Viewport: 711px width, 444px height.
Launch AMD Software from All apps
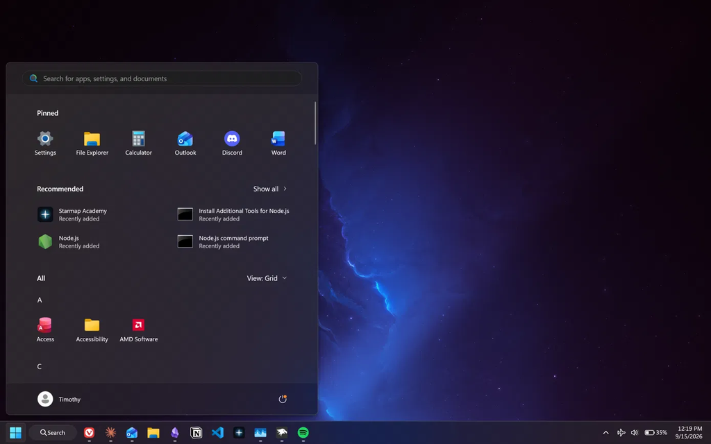click(x=139, y=330)
